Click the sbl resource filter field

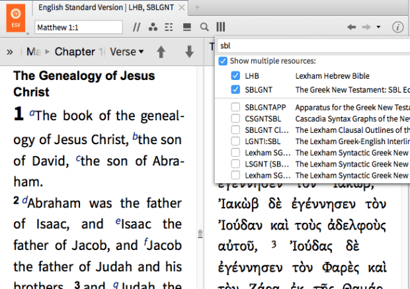coord(313,46)
